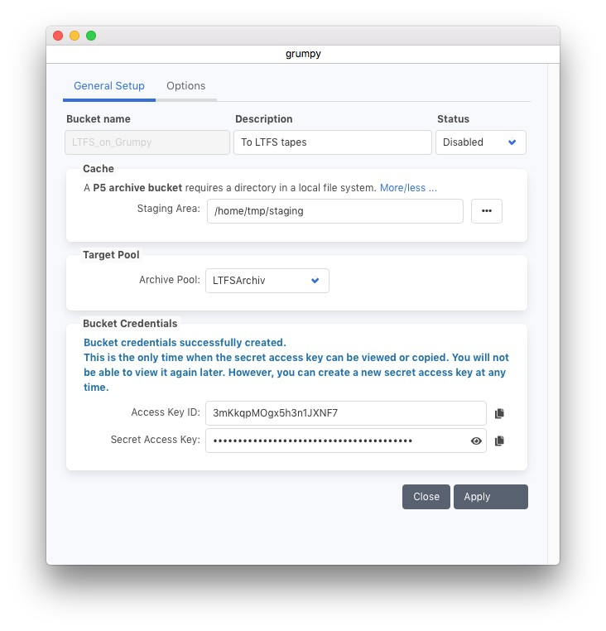Click the Access Key ID field

(x=345, y=413)
